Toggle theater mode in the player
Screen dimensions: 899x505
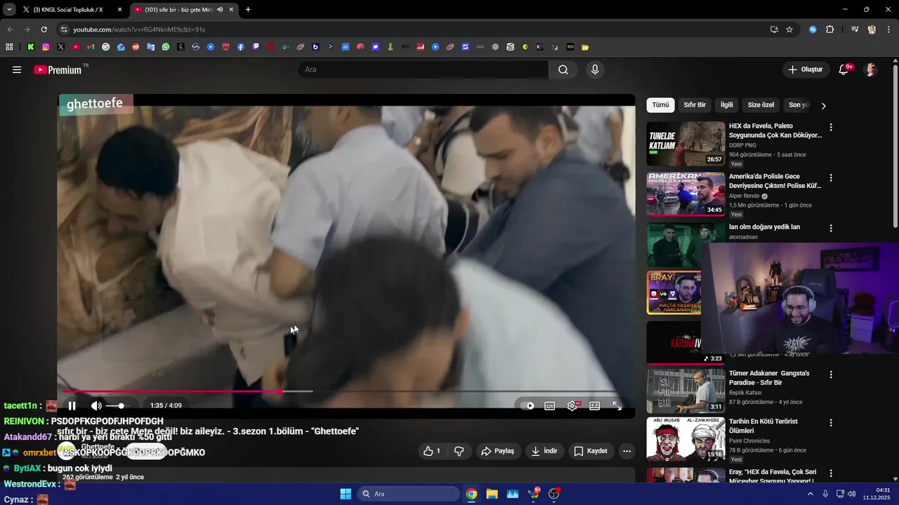(x=595, y=405)
